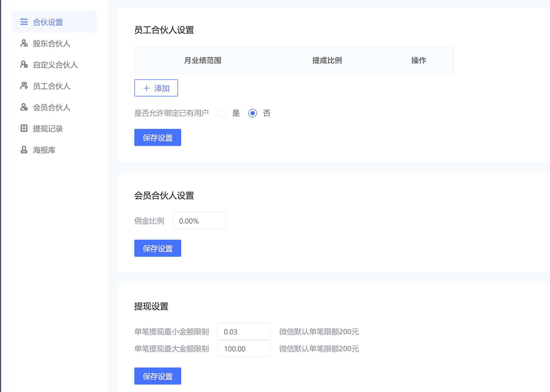Screen dimensions: 550x392
Task: Save the 提现设置 section
Action: pyautogui.click(x=157, y=376)
